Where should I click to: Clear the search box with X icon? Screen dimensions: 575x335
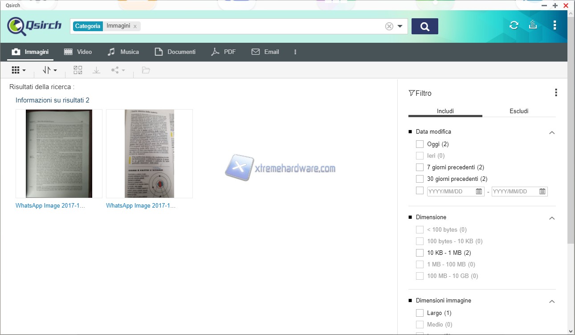[x=389, y=26]
